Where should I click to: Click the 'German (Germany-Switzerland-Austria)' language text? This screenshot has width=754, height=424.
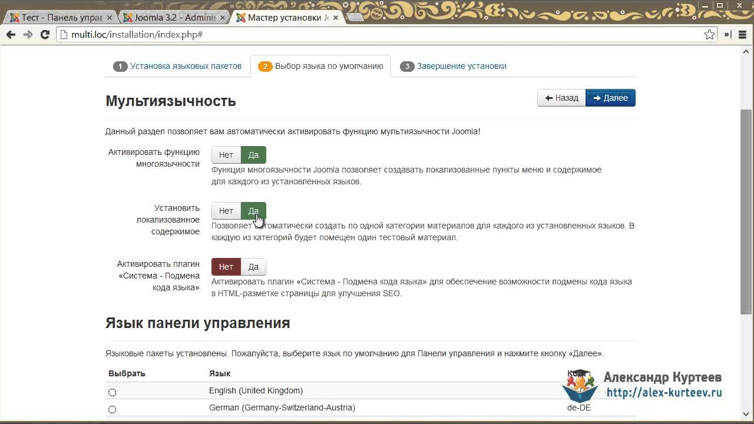(x=282, y=408)
